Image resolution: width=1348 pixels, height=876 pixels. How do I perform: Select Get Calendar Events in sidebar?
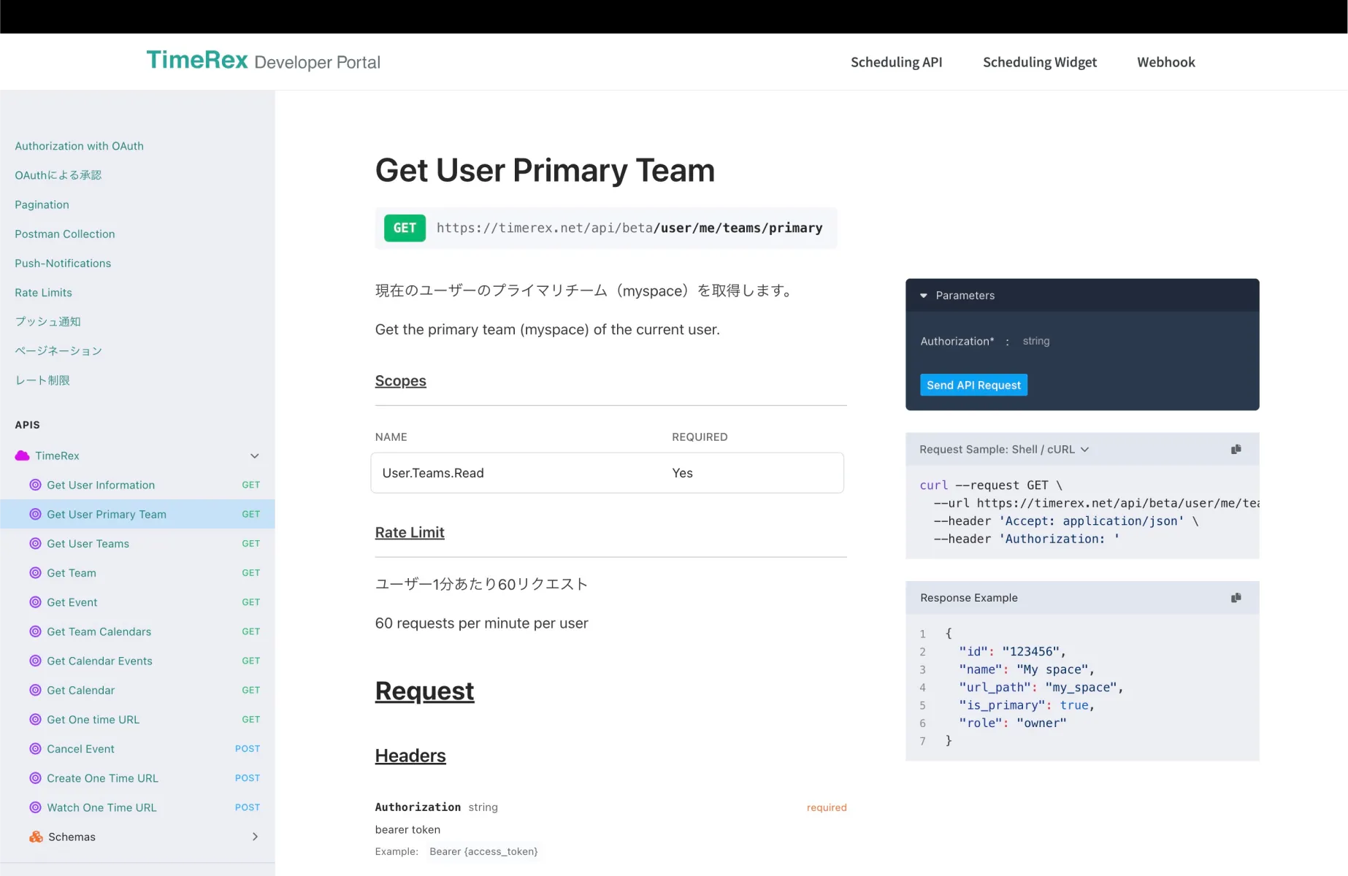pos(137,661)
